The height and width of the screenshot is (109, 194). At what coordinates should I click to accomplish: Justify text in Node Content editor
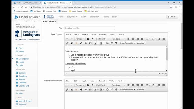pos(142,39)
